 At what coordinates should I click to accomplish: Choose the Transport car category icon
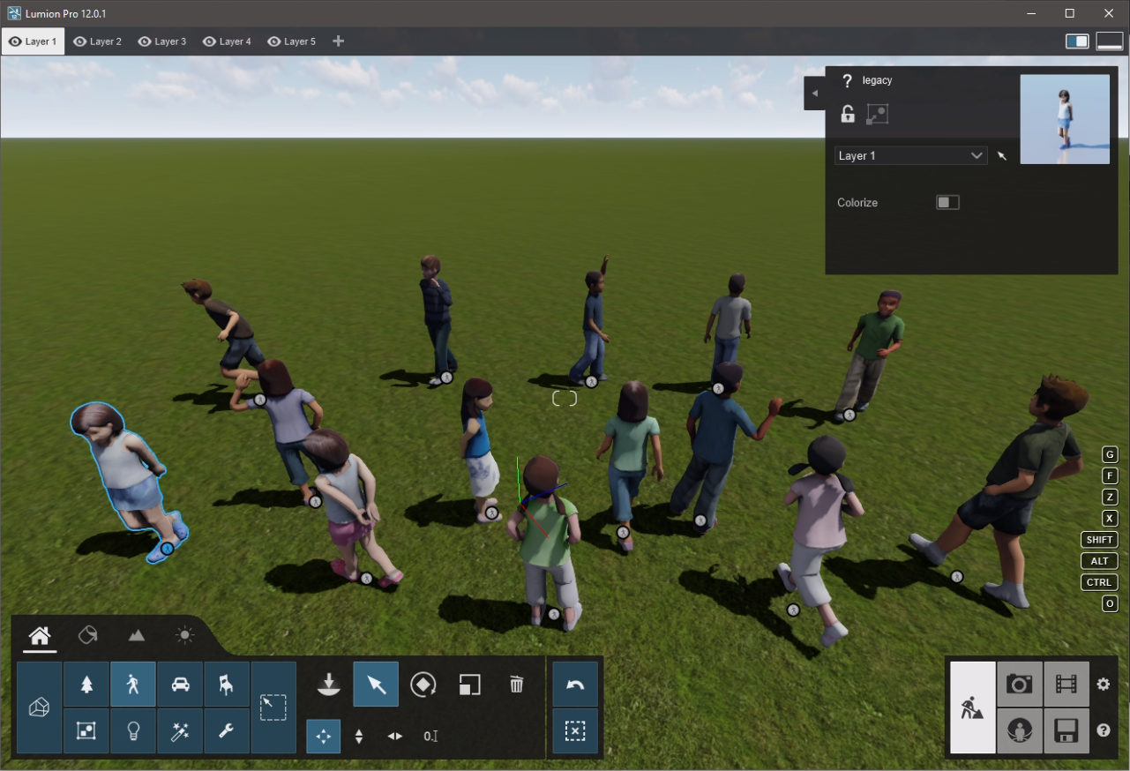tap(180, 685)
